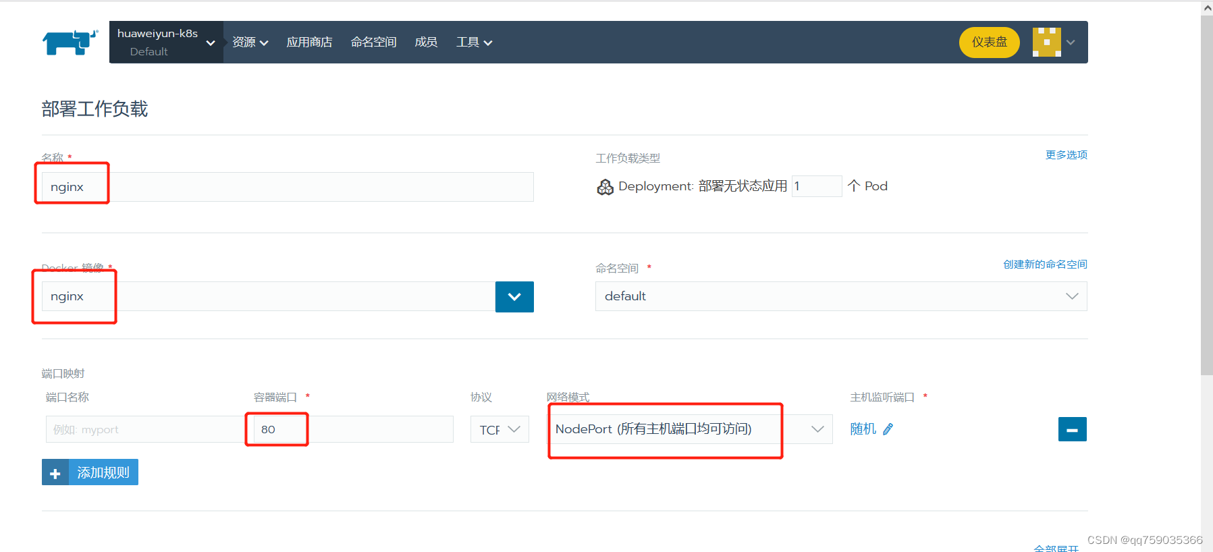Click the 随机 host port link
The width and height of the screenshot is (1213, 552).
863,429
